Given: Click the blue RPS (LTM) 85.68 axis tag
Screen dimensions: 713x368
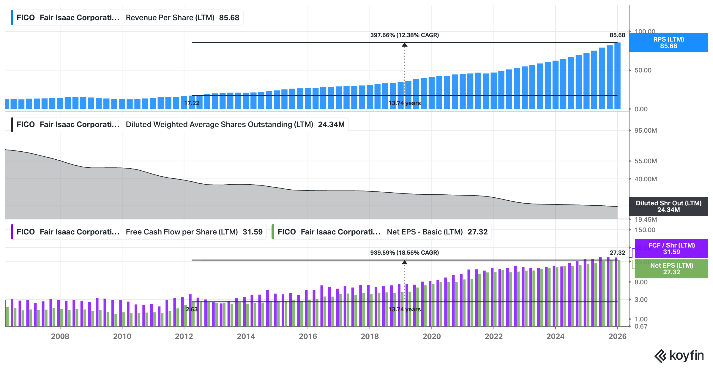Looking at the screenshot, I should pos(668,42).
